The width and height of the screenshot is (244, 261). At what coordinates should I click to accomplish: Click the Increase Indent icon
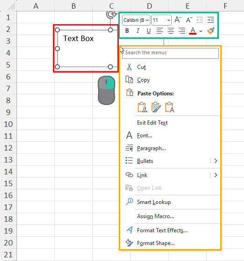pos(211,20)
